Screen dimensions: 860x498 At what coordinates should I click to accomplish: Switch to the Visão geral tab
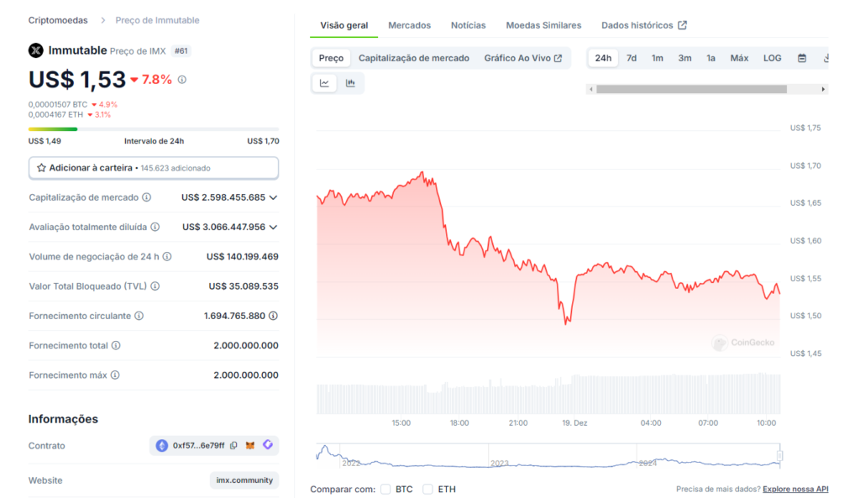(343, 25)
